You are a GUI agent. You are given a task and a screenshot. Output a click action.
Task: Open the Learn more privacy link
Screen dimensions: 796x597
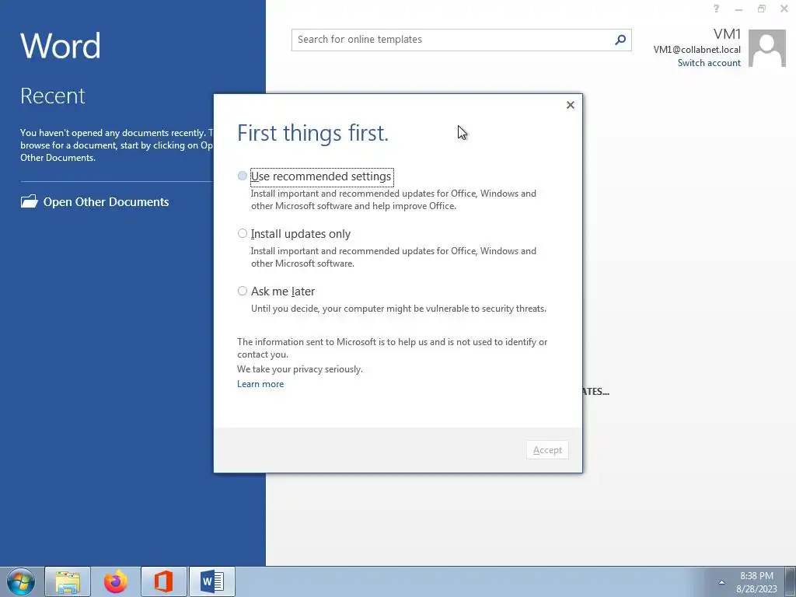[260, 384]
